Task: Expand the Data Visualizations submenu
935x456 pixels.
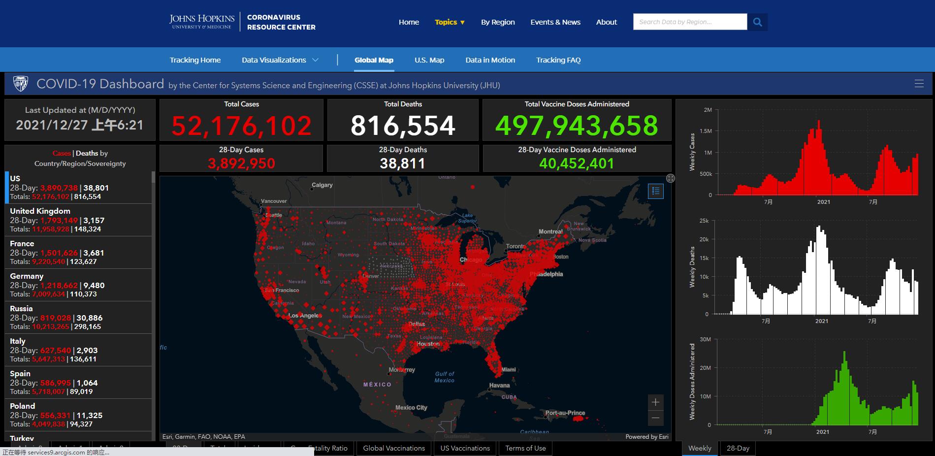Action: tap(280, 60)
